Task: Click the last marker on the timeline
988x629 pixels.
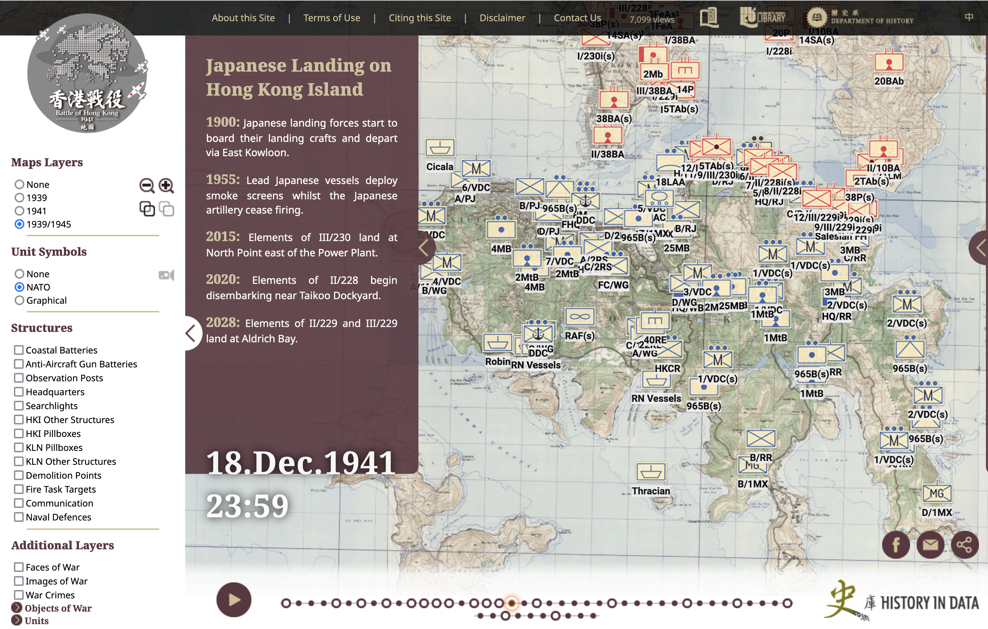Action: (787, 603)
